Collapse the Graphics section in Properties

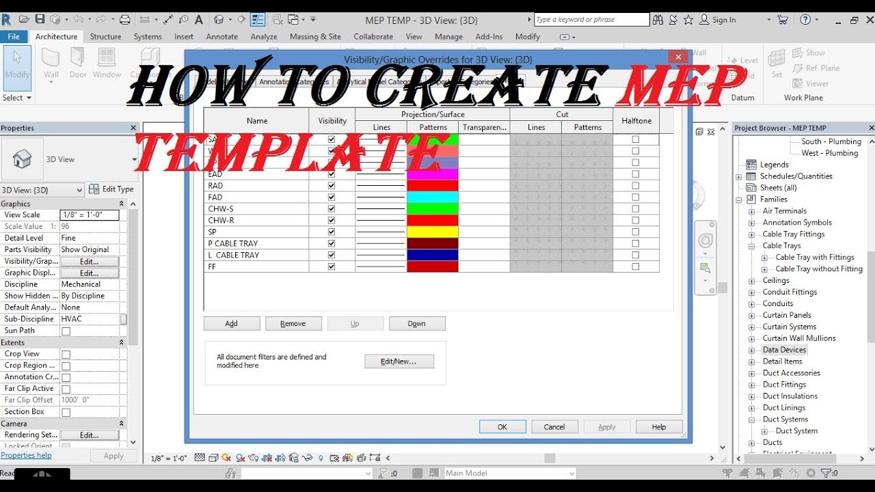[x=122, y=204]
